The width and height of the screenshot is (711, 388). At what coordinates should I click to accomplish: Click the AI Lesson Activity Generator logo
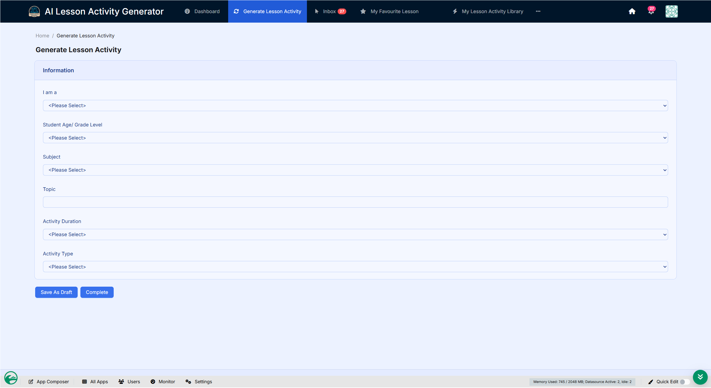34,11
